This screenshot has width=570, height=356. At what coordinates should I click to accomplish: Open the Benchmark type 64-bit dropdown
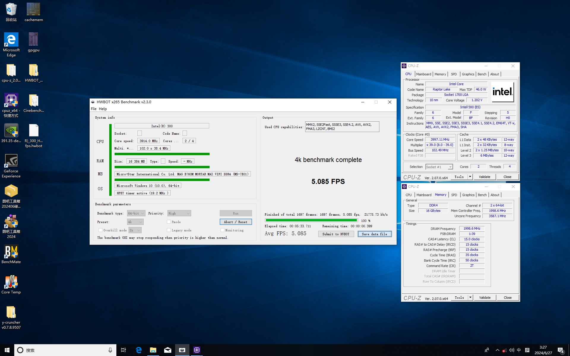pyautogui.click(x=136, y=213)
